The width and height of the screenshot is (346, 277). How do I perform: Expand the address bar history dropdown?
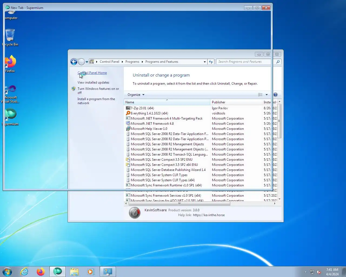pyautogui.click(x=205, y=62)
